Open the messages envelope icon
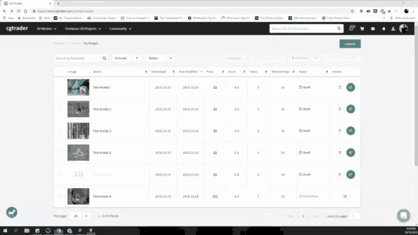Screen dimensions: 418x235 tap(373, 29)
